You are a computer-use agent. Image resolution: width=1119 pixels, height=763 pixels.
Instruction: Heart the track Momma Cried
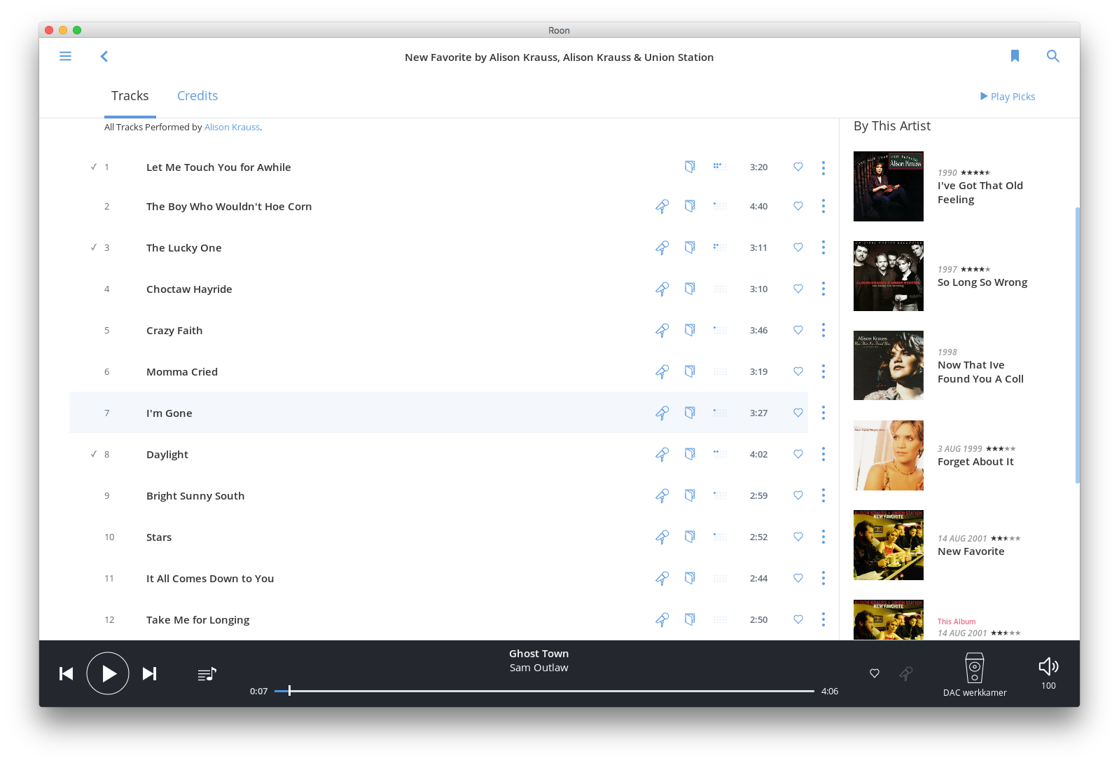click(798, 371)
